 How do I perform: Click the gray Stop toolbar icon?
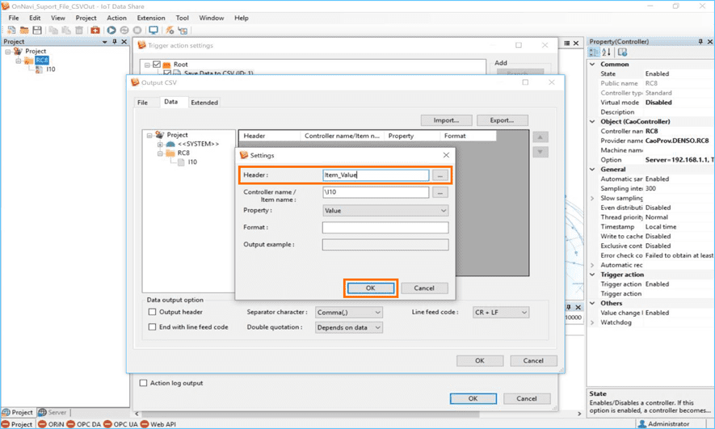137,30
